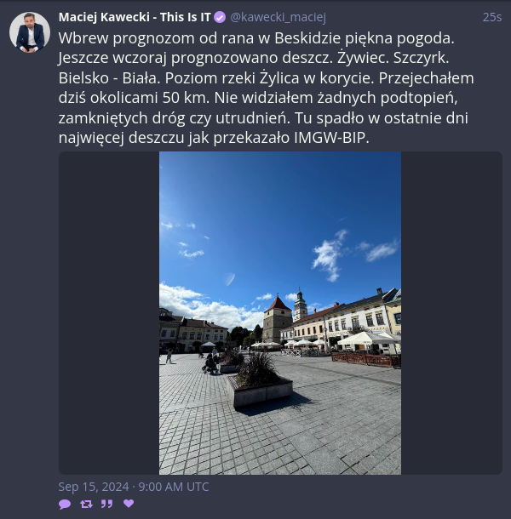511x519 pixels.
Task: Click dark empty area right of photo
Action: click(x=451, y=313)
